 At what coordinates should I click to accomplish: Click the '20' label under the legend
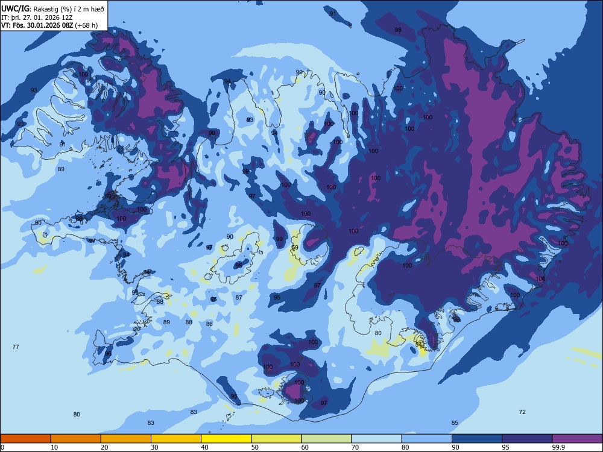point(104,447)
